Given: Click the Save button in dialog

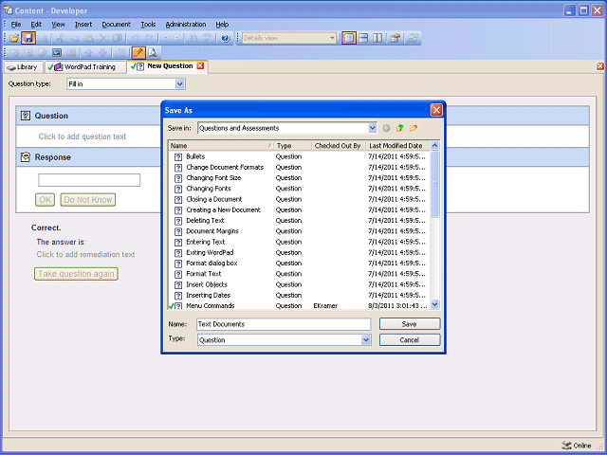Looking at the screenshot, I should click(x=410, y=324).
